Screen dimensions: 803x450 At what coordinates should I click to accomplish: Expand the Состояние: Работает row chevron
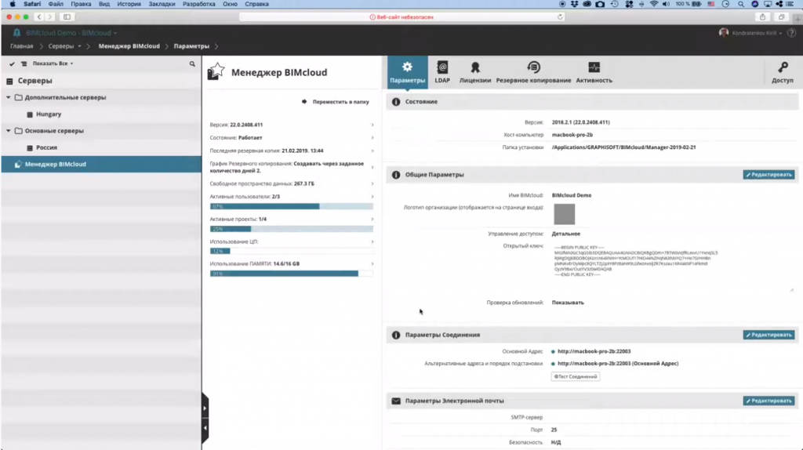(372, 138)
